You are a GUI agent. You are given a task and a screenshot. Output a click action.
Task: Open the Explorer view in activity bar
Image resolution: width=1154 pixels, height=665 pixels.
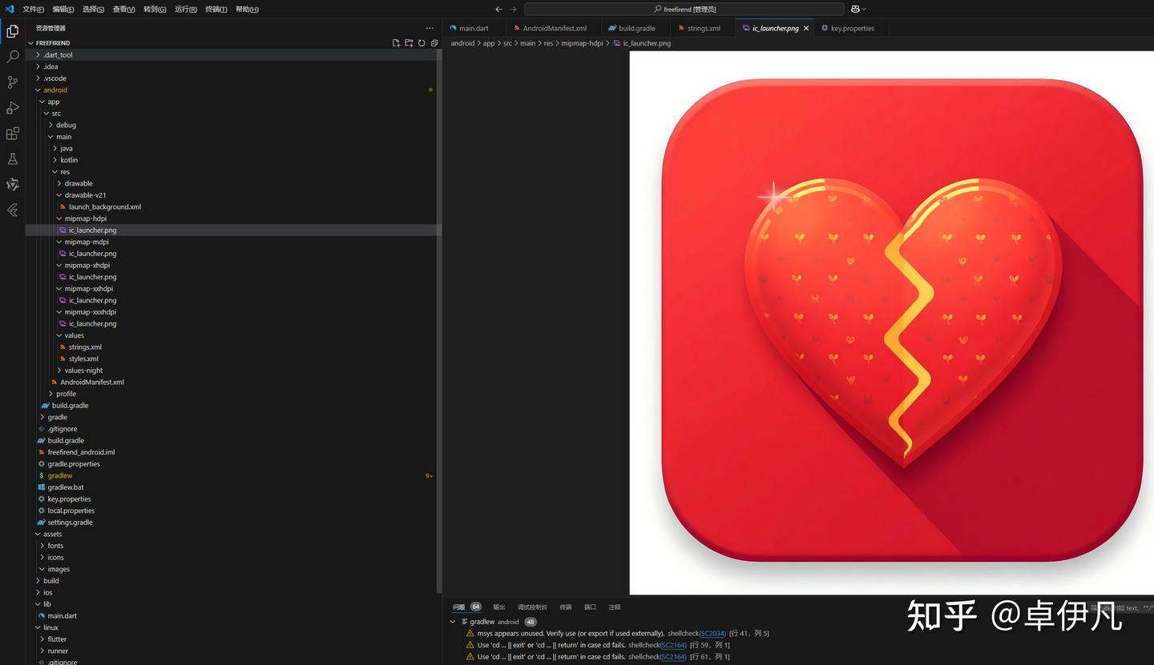click(x=13, y=32)
